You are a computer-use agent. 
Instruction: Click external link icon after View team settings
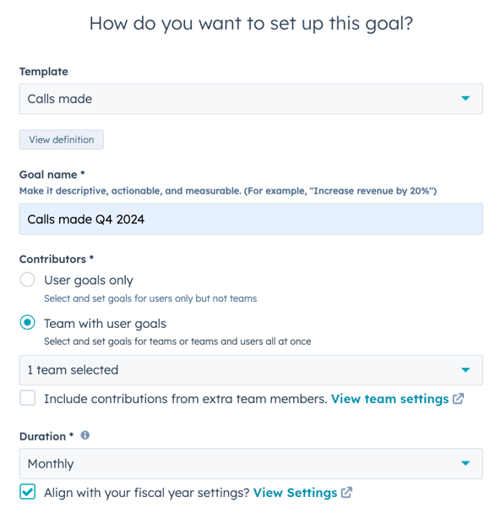(458, 399)
